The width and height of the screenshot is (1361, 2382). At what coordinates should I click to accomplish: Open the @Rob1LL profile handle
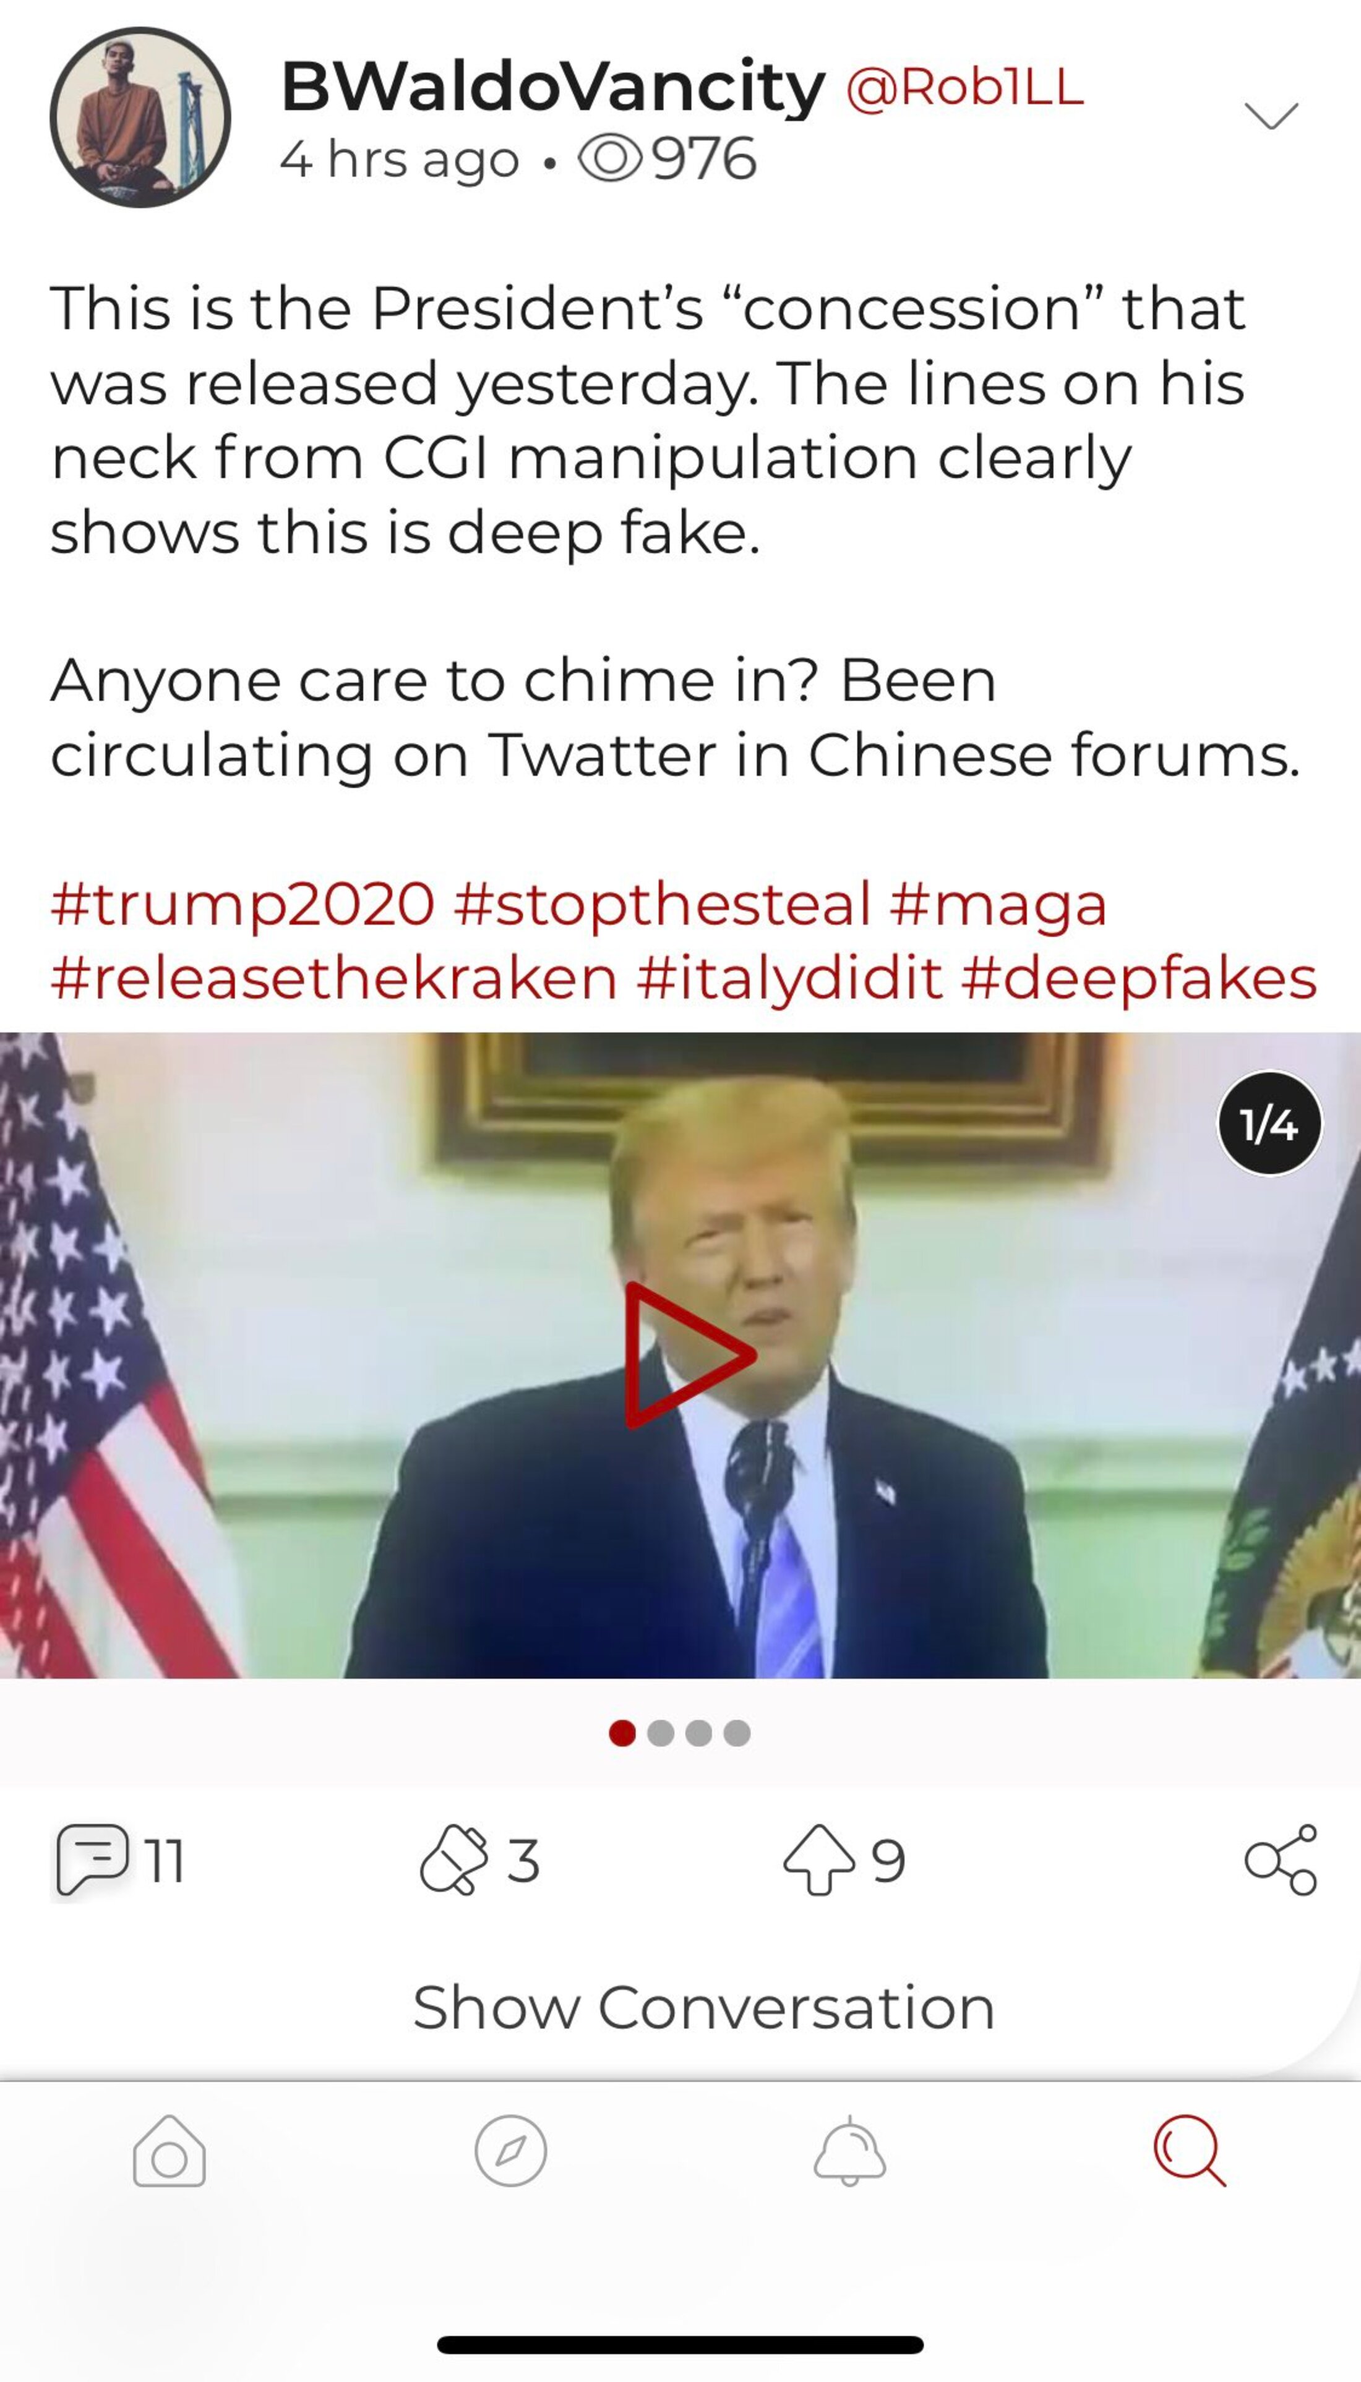964,88
